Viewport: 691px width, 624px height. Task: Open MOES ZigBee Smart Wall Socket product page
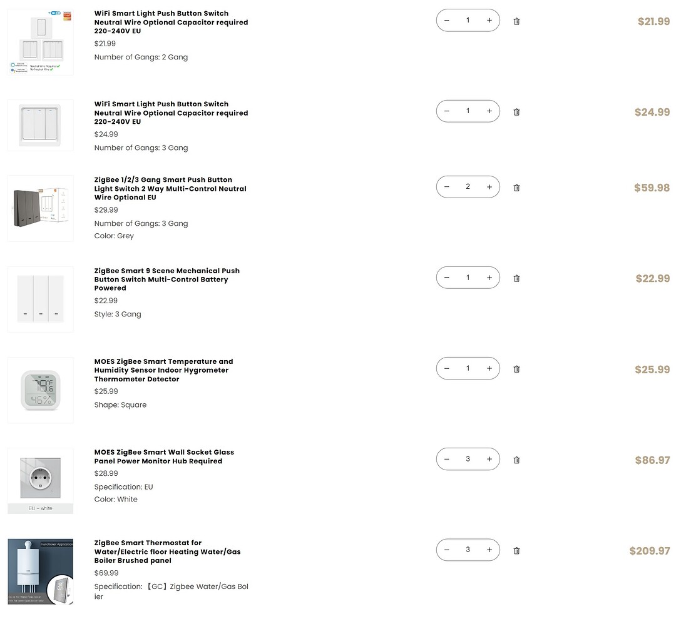(164, 456)
